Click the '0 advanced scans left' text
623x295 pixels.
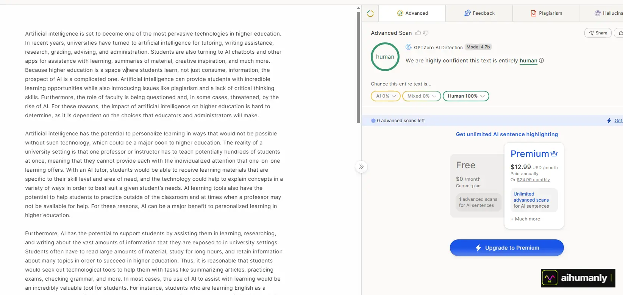coord(401,121)
